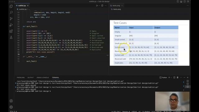Open the Customize Layout button
Image resolution: width=199 pixels, height=112 pixels.
[188, 2]
